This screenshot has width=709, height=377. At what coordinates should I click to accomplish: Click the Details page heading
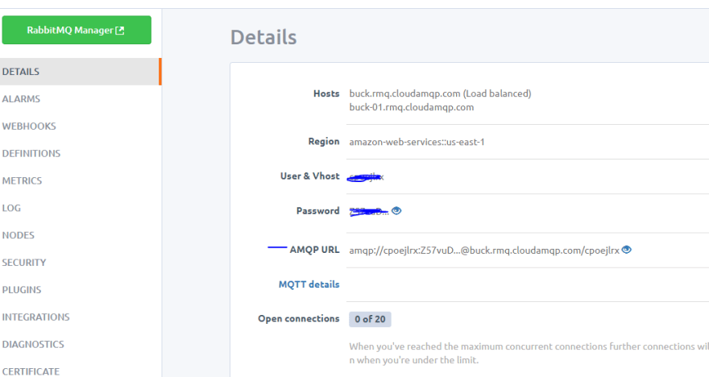(x=263, y=37)
